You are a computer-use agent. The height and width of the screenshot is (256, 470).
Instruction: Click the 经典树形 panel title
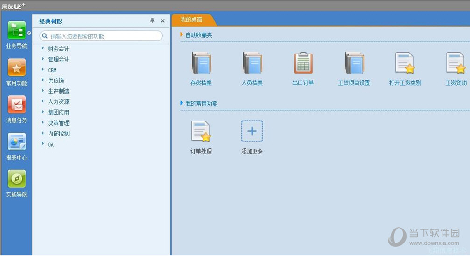point(51,21)
